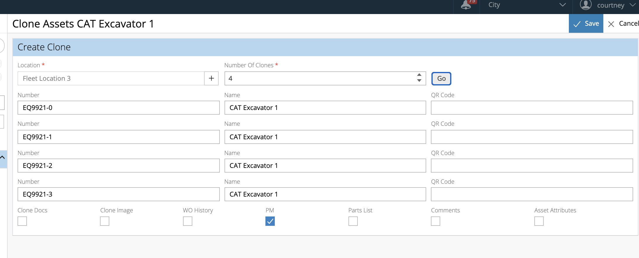Click the Create Clone section header
This screenshot has width=639, height=258.
[325, 47]
